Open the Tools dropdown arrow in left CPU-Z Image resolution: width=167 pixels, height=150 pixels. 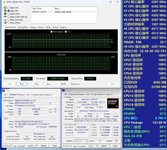point(36,146)
